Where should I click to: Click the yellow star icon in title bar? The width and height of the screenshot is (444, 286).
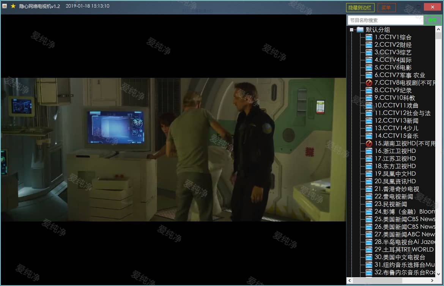point(13,6)
